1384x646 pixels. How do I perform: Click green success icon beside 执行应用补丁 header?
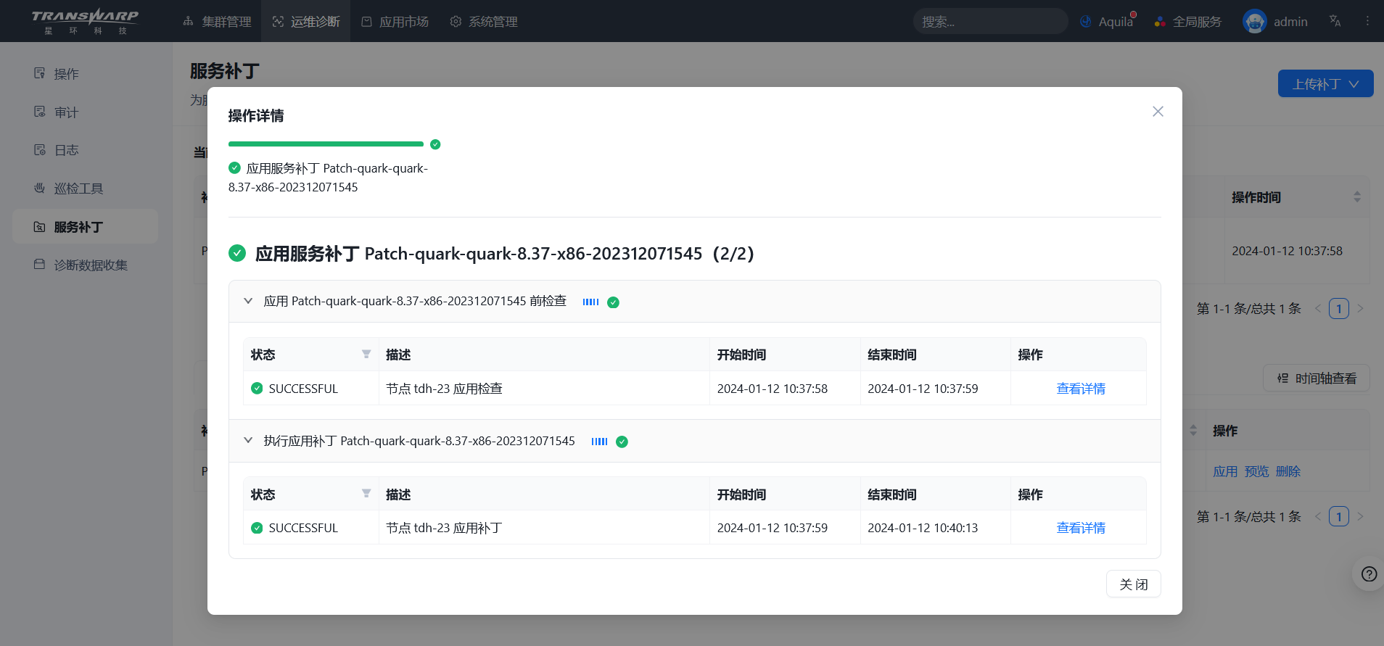pyautogui.click(x=622, y=442)
